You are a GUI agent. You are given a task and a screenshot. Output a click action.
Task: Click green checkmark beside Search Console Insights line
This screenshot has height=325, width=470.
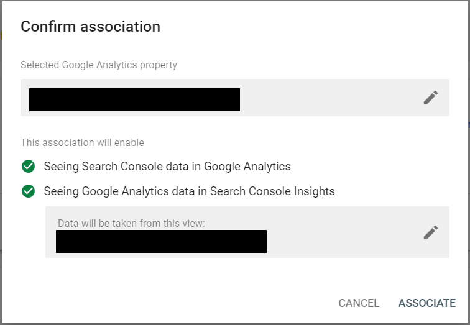coord(28,191)
